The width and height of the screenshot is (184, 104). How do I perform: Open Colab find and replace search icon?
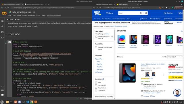point(2,26)
